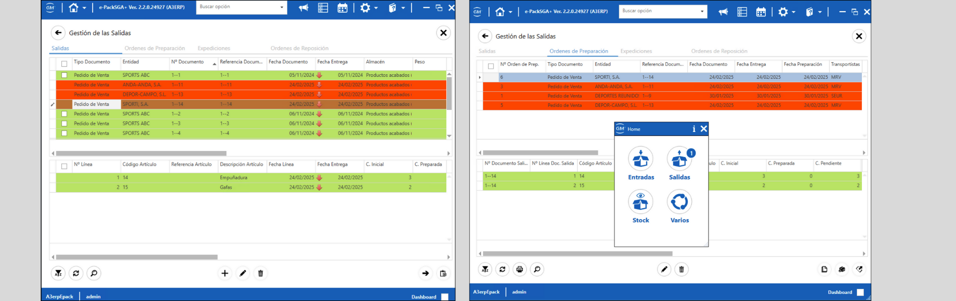
Task: Open the Buscar opción dropdown in left window
Action: pos(282,7)
